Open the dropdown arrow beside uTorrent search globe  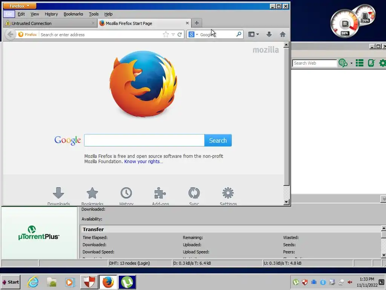click(x=351, y=63)
